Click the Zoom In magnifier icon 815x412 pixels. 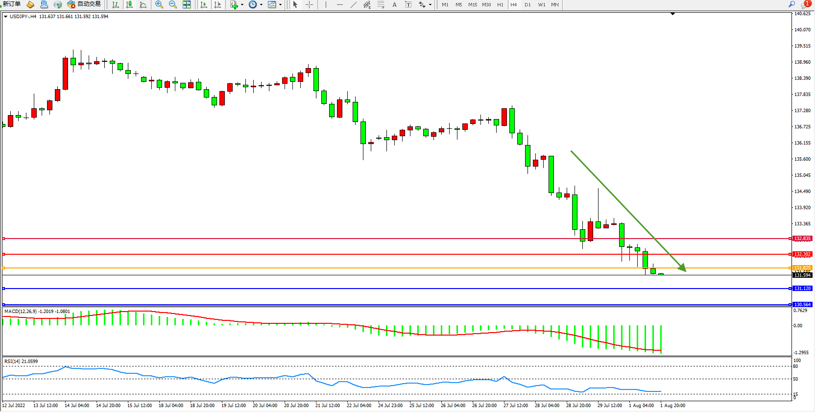coord(159,4)
